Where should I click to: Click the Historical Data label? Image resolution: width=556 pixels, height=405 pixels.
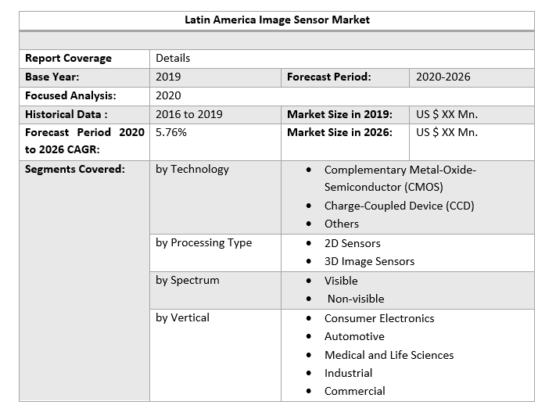point(66,114)
